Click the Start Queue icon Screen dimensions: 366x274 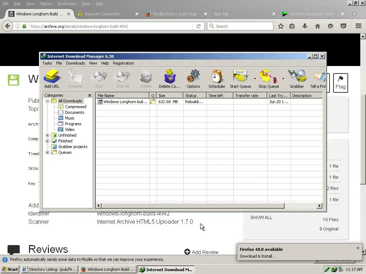click(241, 79)
